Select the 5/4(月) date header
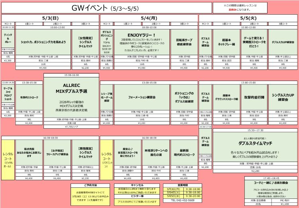The image size is (299, 208). [148, 18]
